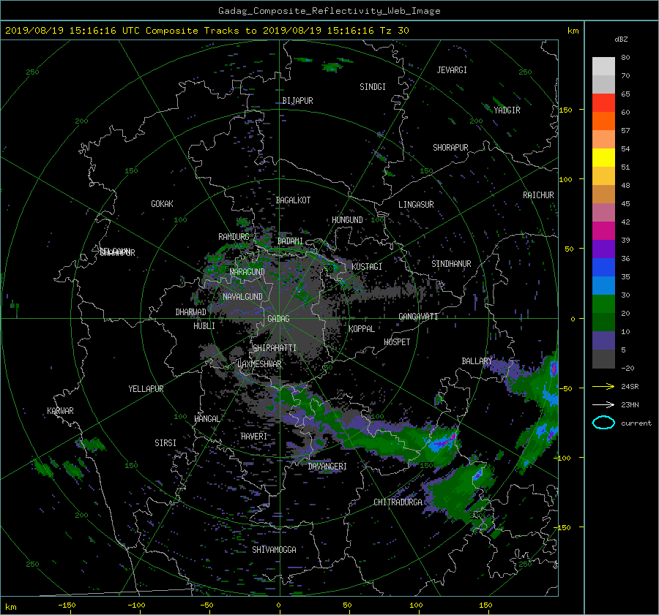The image size is (659, 615).
Task: Select the dark gray 5 dBZ swatch
Action: click(x=603, y=358)
